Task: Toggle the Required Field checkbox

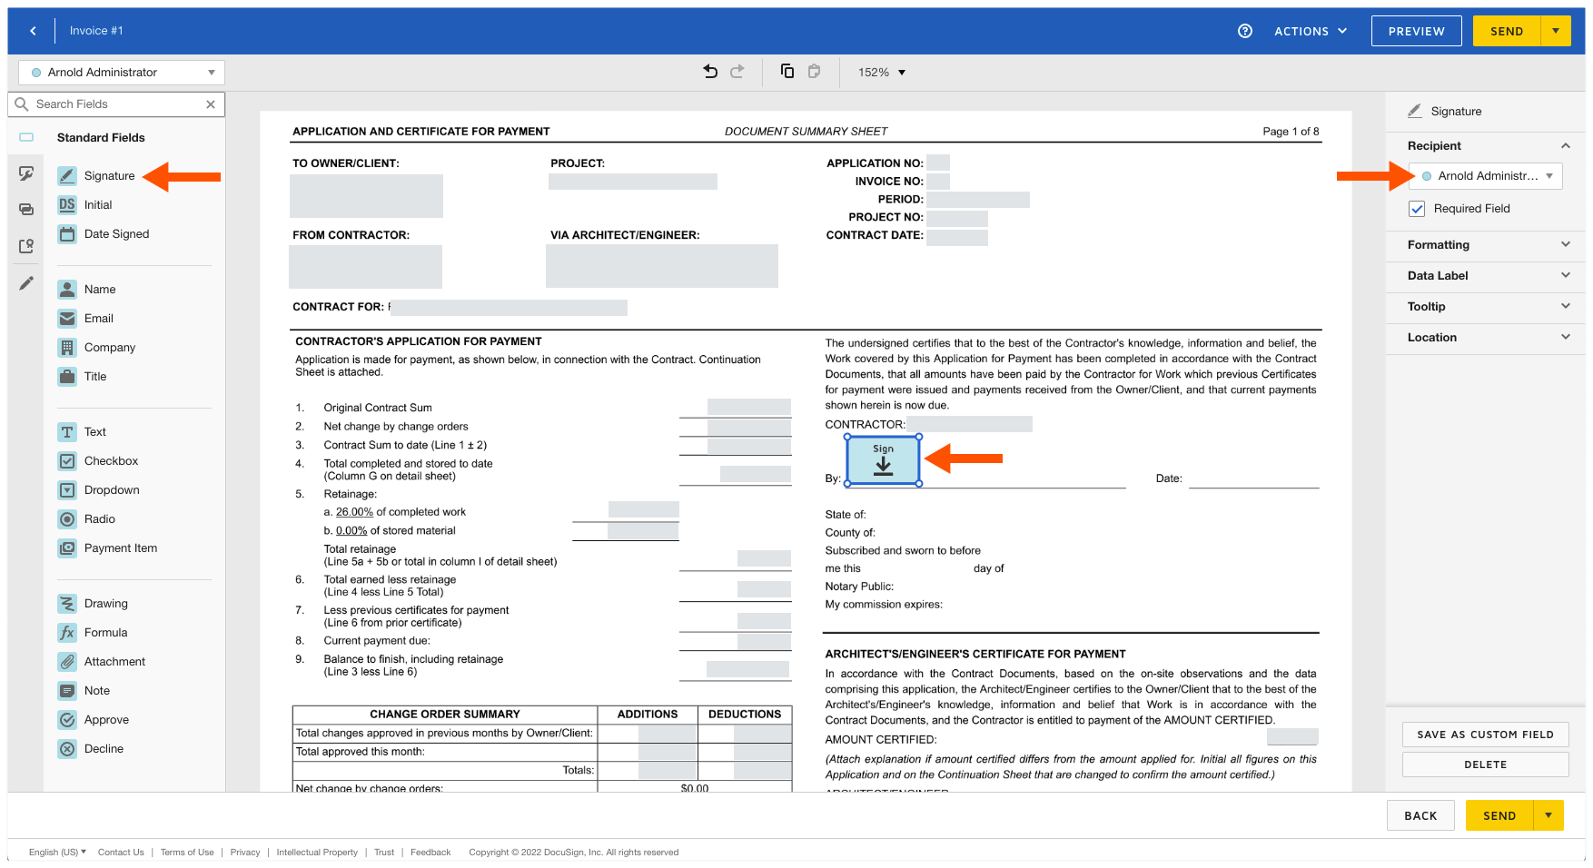Action: point(1417,209)
